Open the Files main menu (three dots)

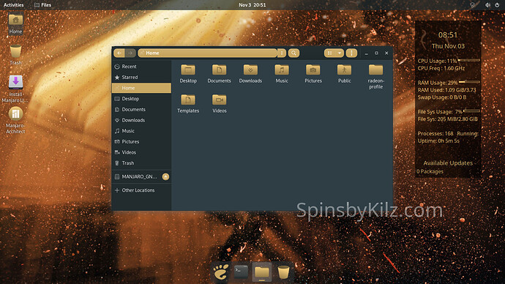(x=351, y=53)
